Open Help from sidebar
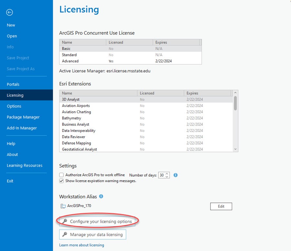 (11, 144)
